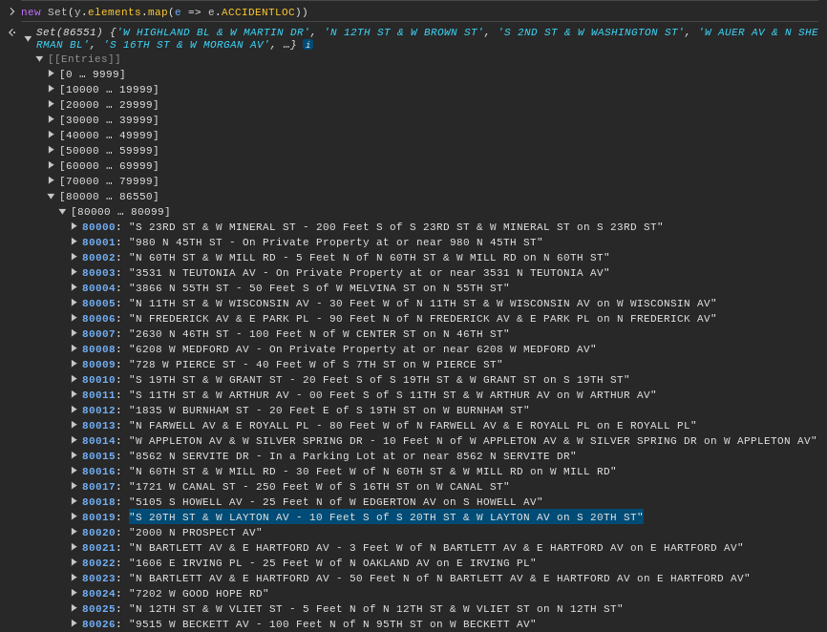The image size is (827, 632).
Task: Expand entry 80009 W PIERCE ST
Action: coord(74,365)
